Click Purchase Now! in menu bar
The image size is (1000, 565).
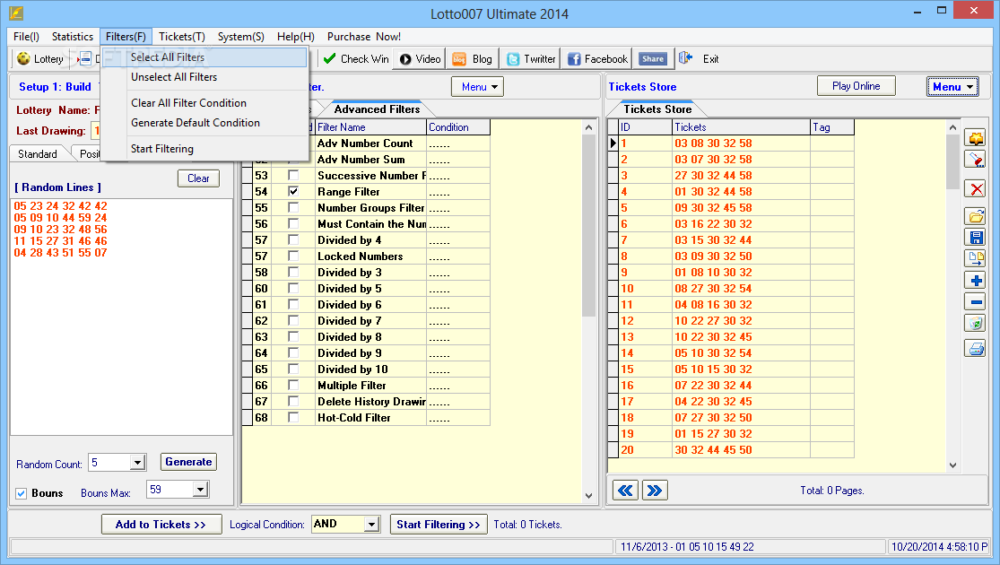[x=363, y=37]
